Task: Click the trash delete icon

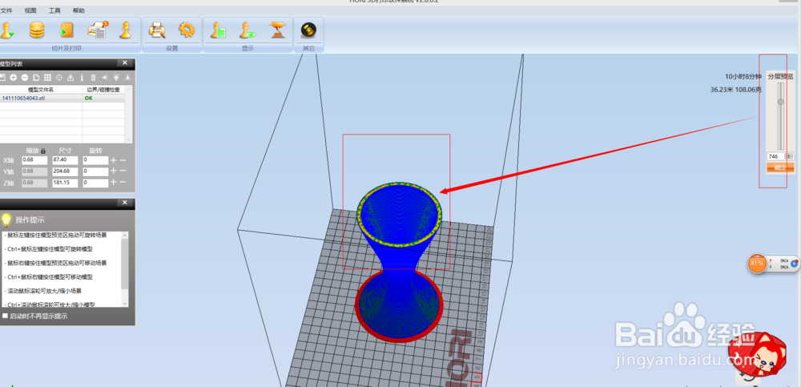Action: [93, 78]
